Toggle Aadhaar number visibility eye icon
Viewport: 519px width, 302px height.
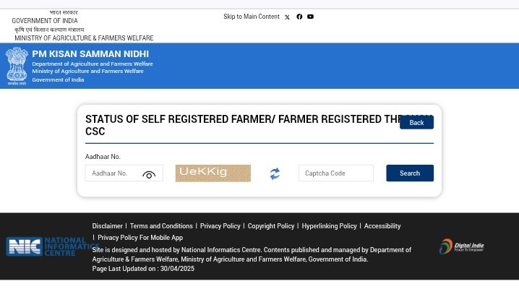point(149,174)
